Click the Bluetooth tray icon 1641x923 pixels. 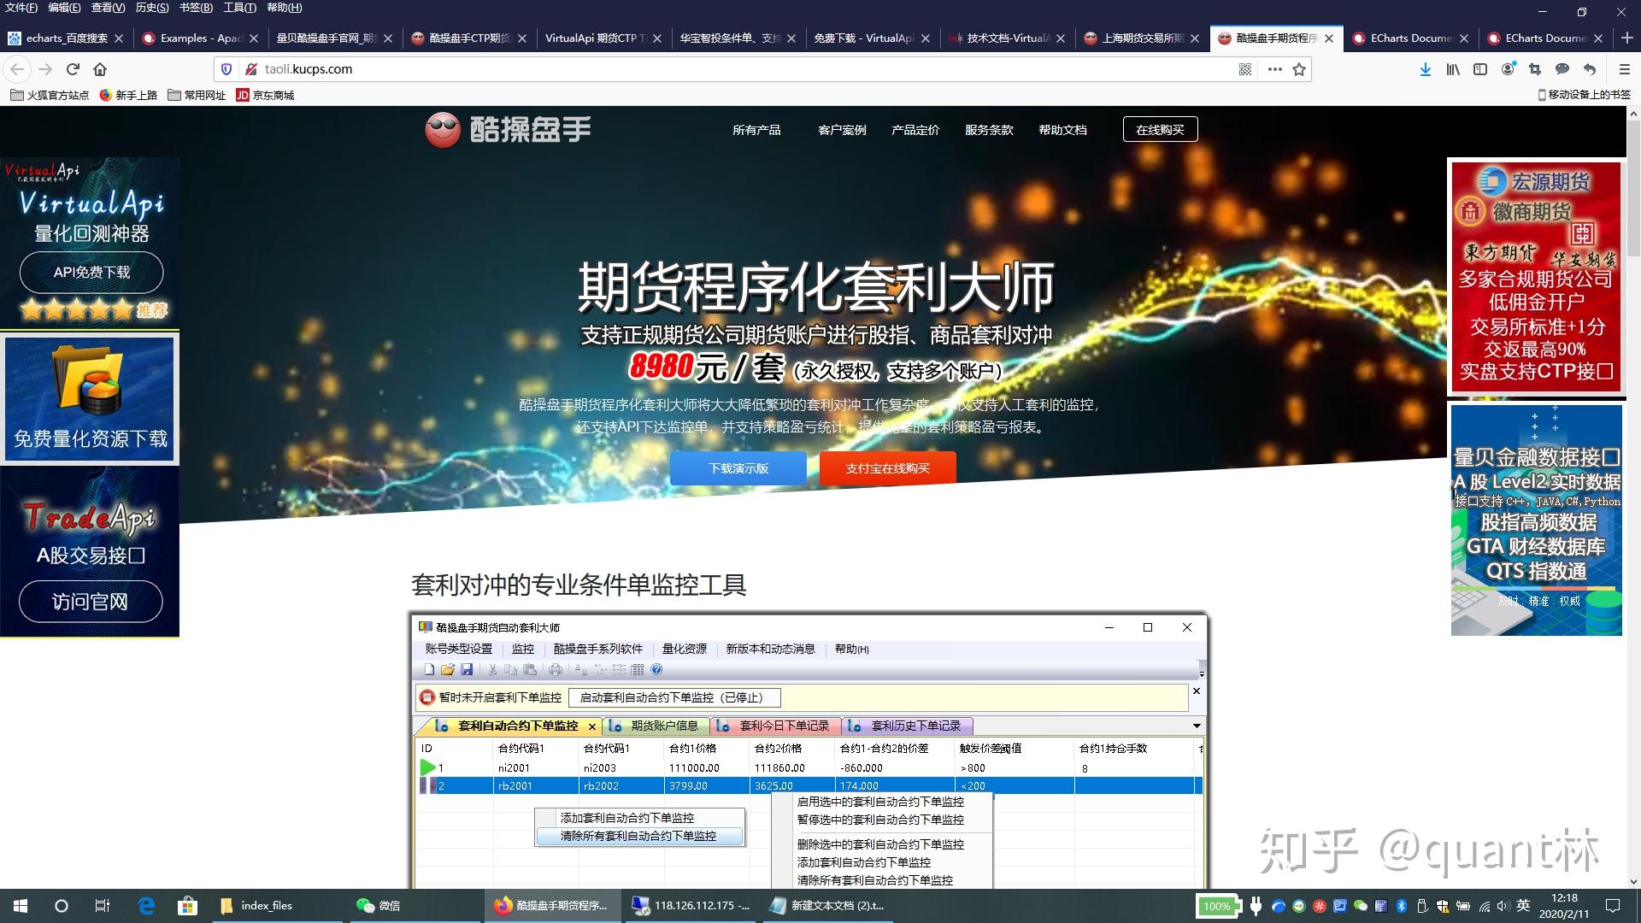[x=1401, y=906]
